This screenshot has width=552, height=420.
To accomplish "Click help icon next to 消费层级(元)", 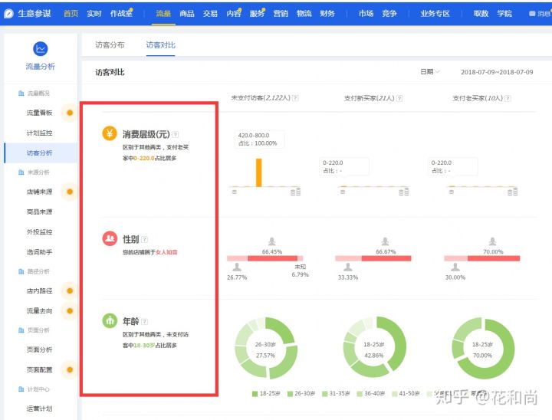I will pos(176,134).
